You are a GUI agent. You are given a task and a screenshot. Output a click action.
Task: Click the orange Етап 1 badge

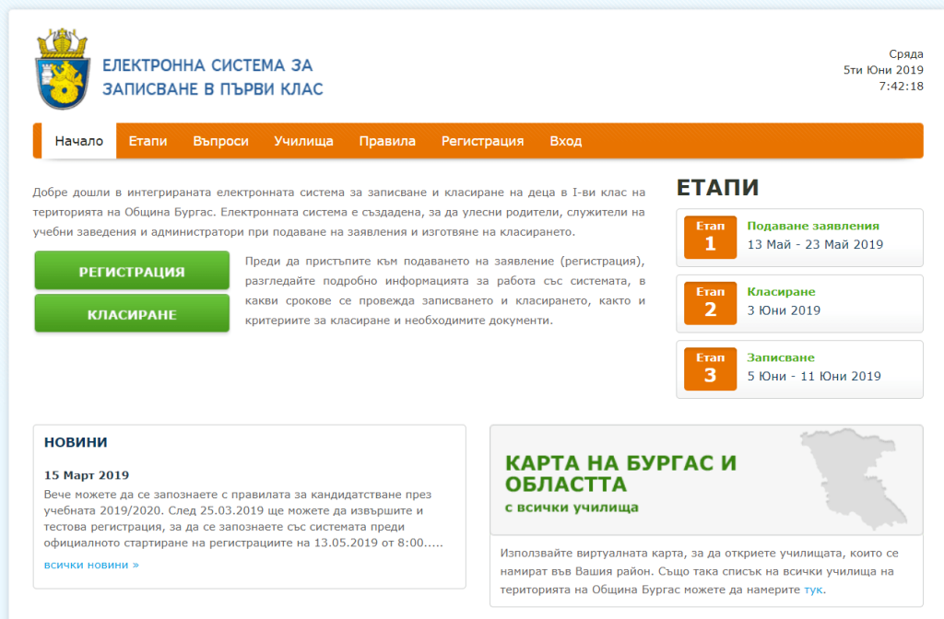[x=710, y=238]
